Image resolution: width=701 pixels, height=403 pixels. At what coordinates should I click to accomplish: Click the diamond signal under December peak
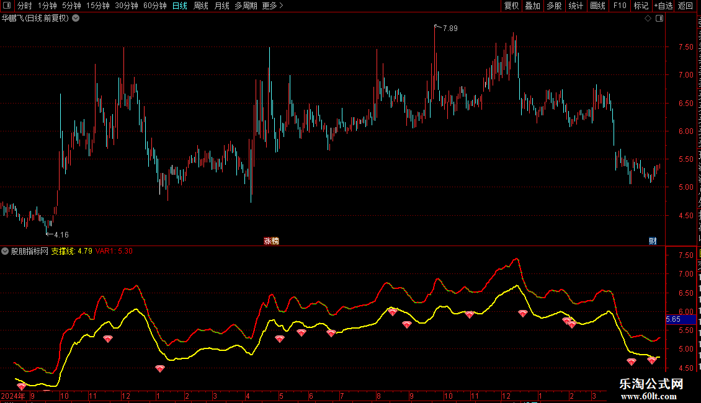522,314
